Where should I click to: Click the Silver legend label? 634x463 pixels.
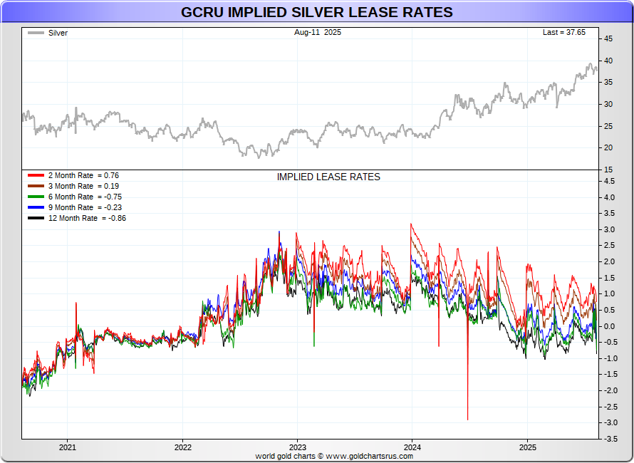coord(58,33)
